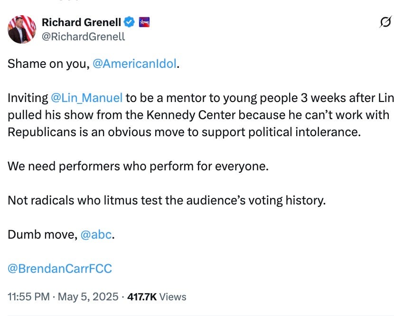
Task: Tap the affiliation badge beside the checkmark
Action: click(x=145, y=22)
